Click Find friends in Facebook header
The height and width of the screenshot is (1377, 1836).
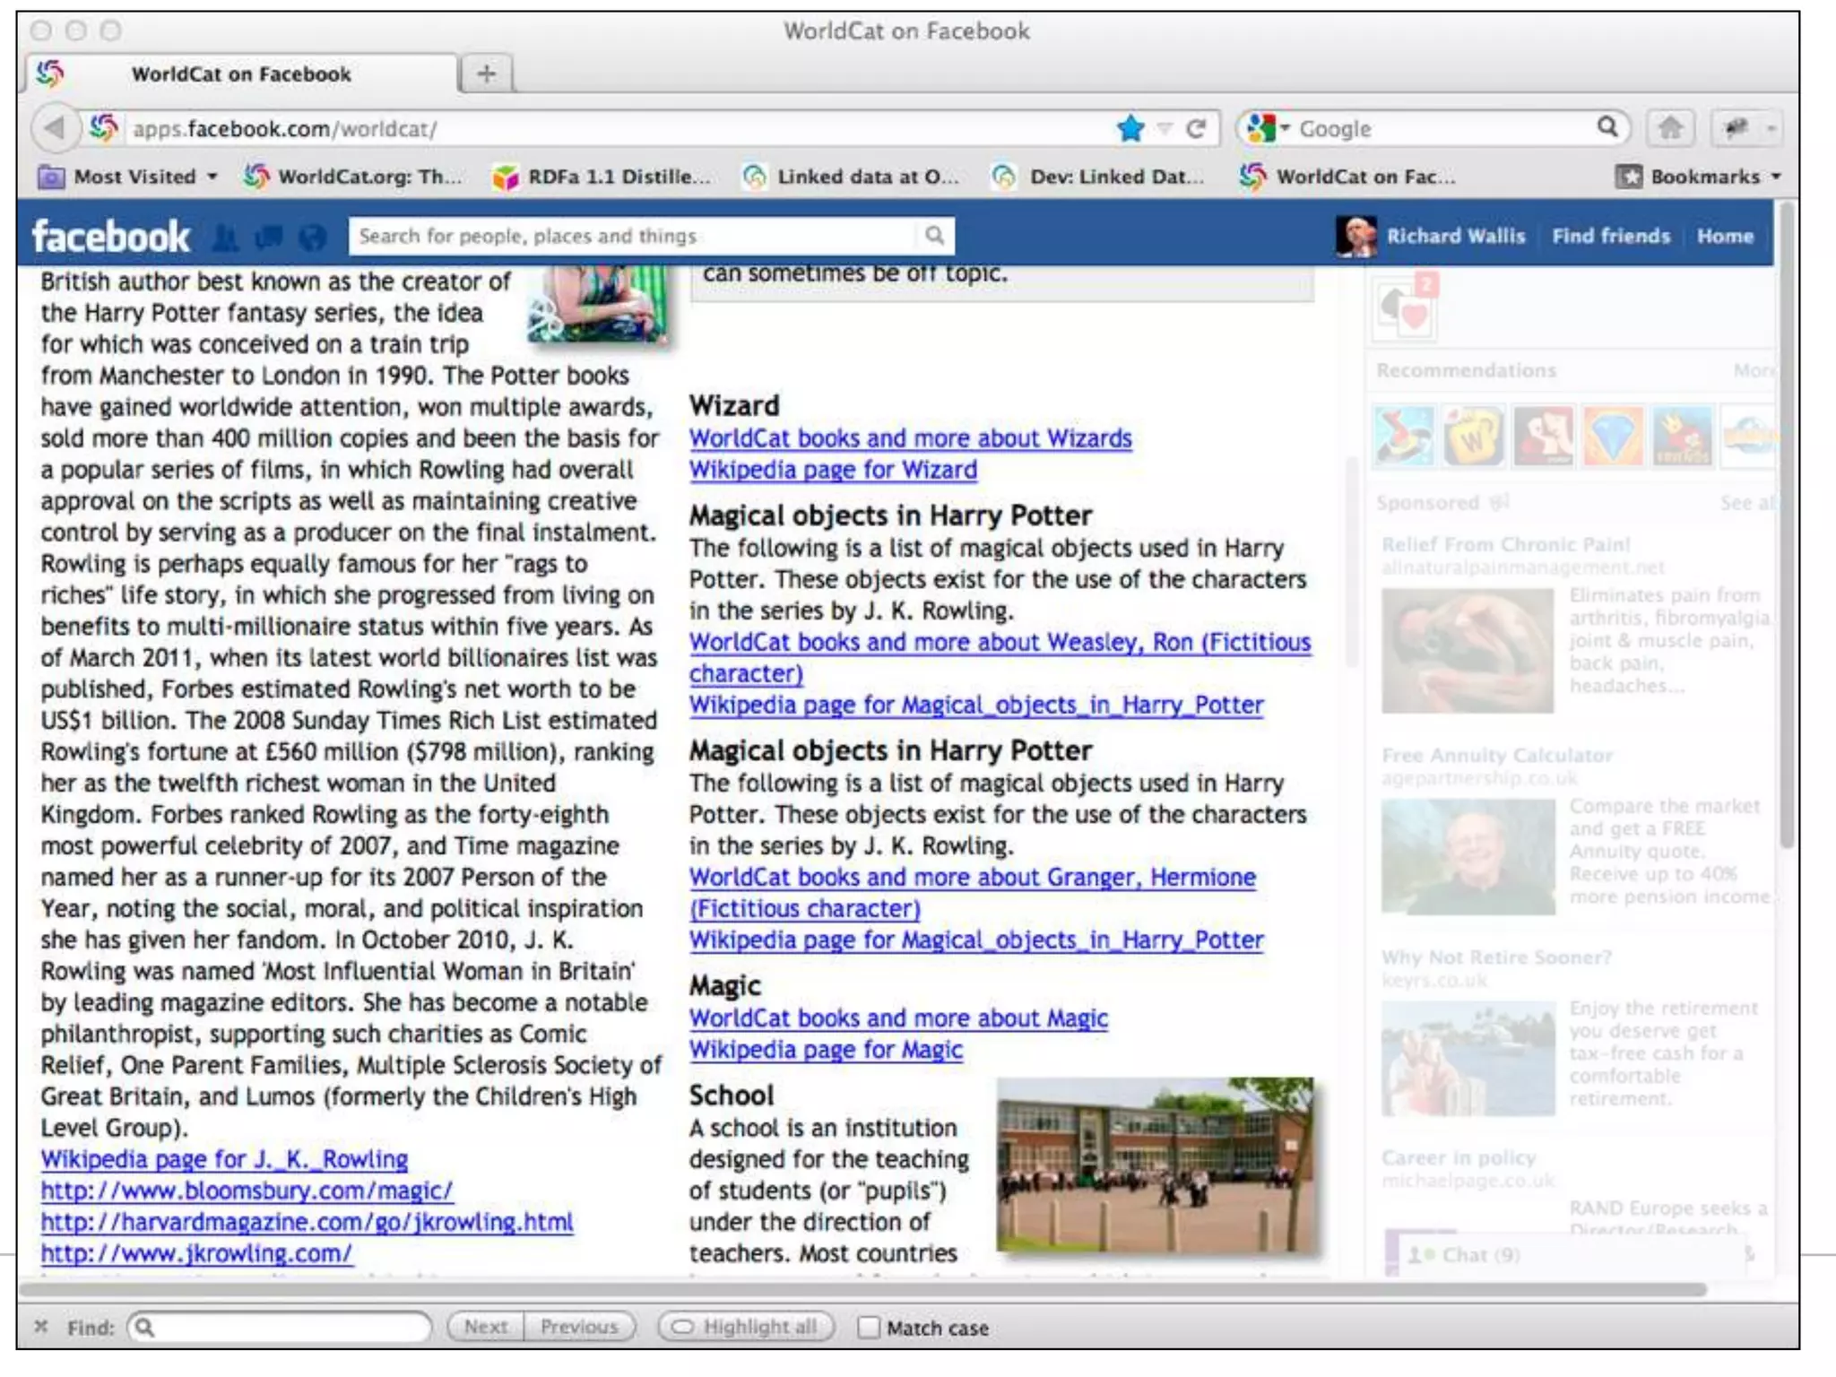click(x=1611, y=236)
